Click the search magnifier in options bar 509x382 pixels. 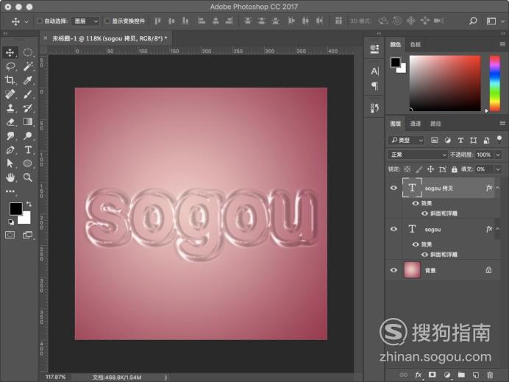point(473,21)
